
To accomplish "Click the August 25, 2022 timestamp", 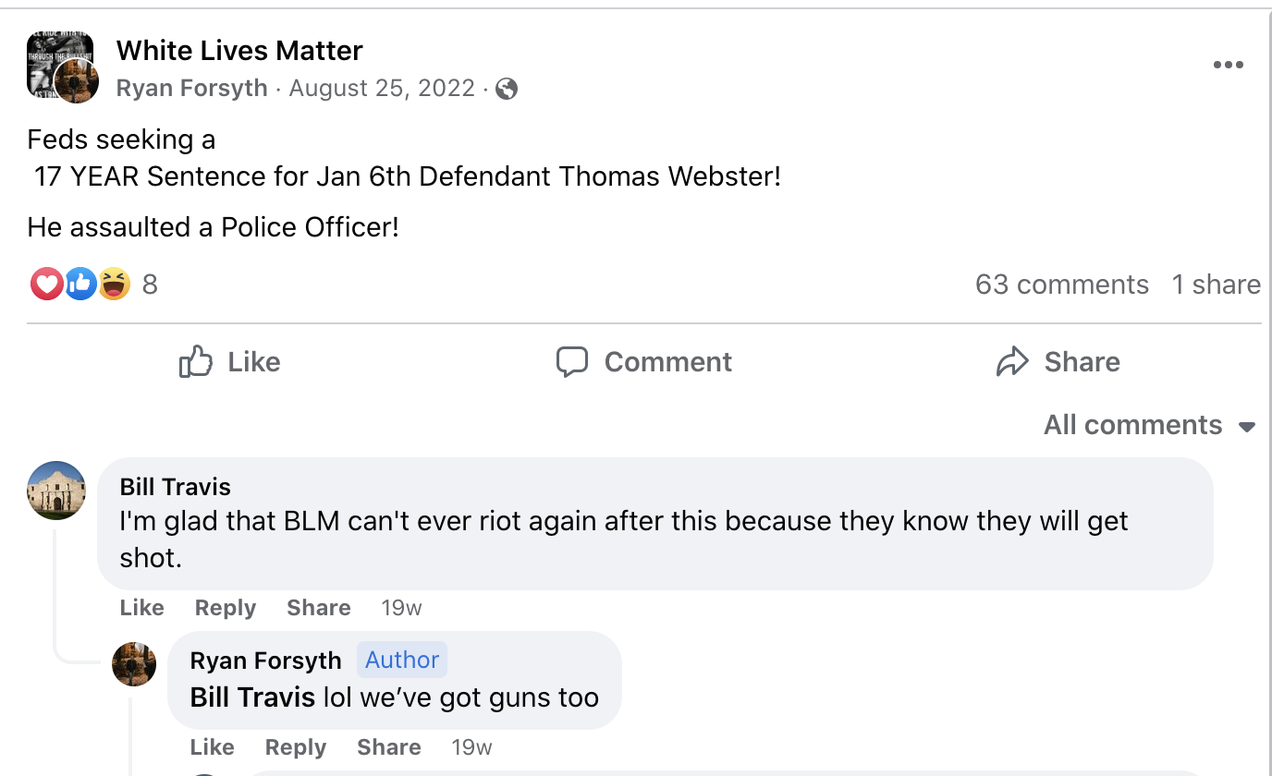I will click(x=382, y=89).
